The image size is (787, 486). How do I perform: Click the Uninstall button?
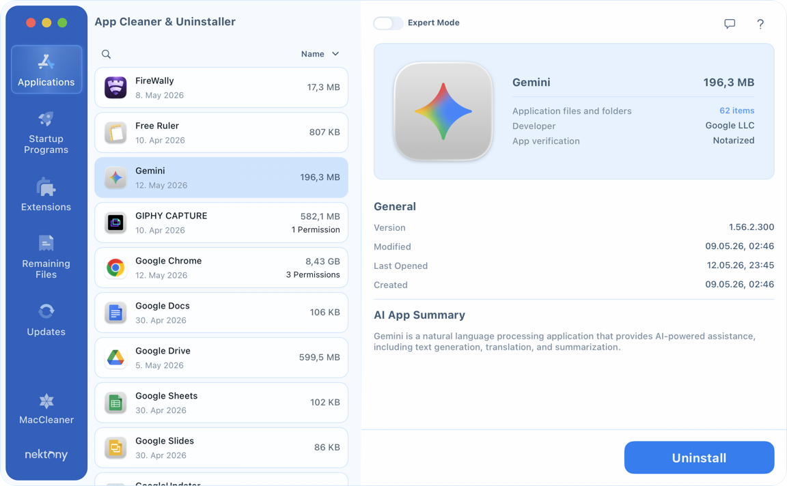(x=699, y=457)
